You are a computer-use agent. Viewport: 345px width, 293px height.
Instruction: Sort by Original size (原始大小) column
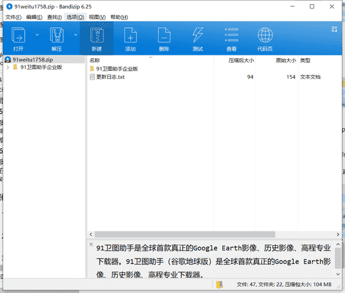[286, 60]
